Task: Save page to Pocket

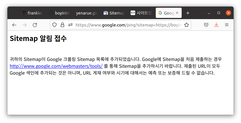Action: pyautogui.click(x=206, y=25)
